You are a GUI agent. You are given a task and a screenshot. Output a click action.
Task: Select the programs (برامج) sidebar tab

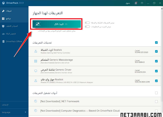pos(14,19)
